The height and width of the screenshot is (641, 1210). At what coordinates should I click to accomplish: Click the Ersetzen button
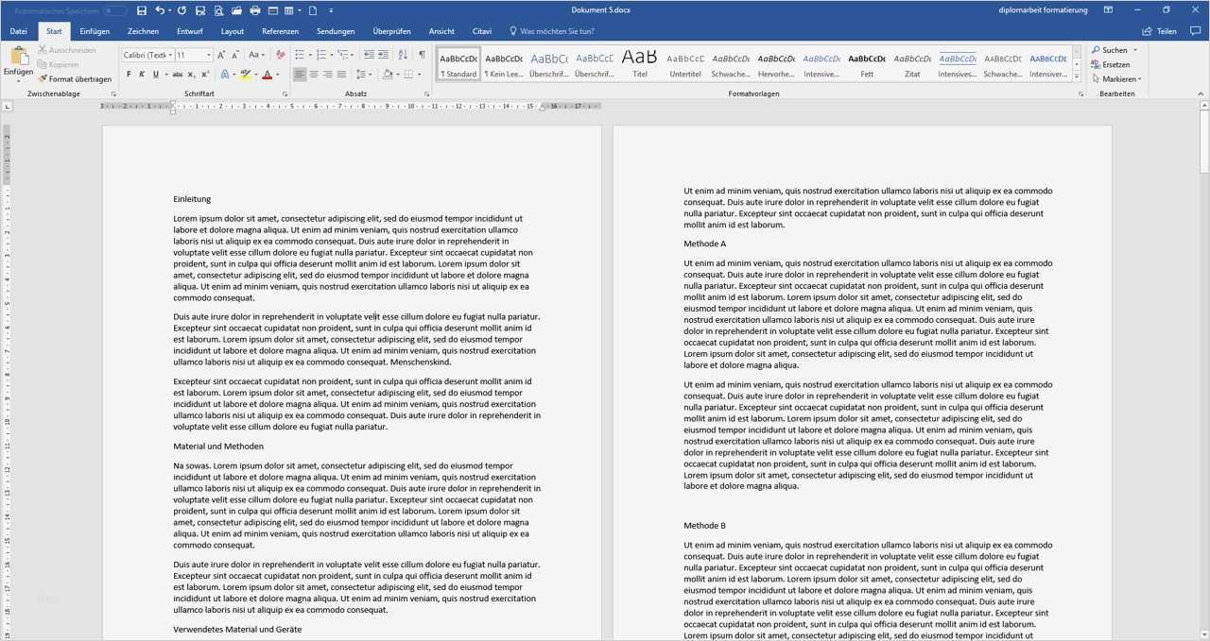[1110, 64]
